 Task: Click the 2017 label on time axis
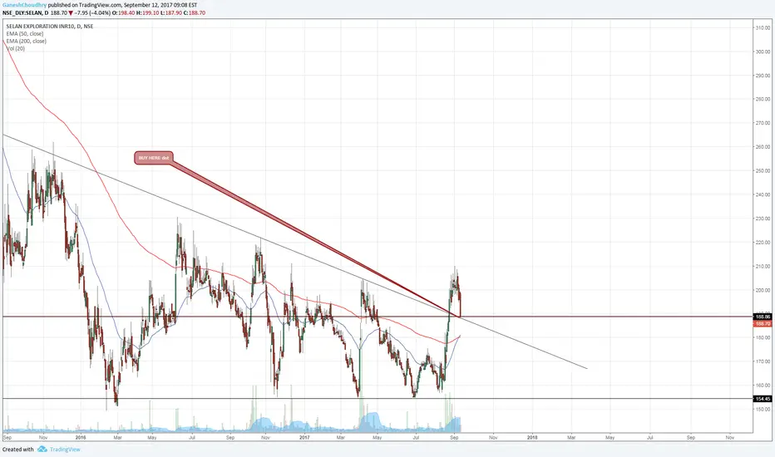pyautogui.click(x=304, y=437)
